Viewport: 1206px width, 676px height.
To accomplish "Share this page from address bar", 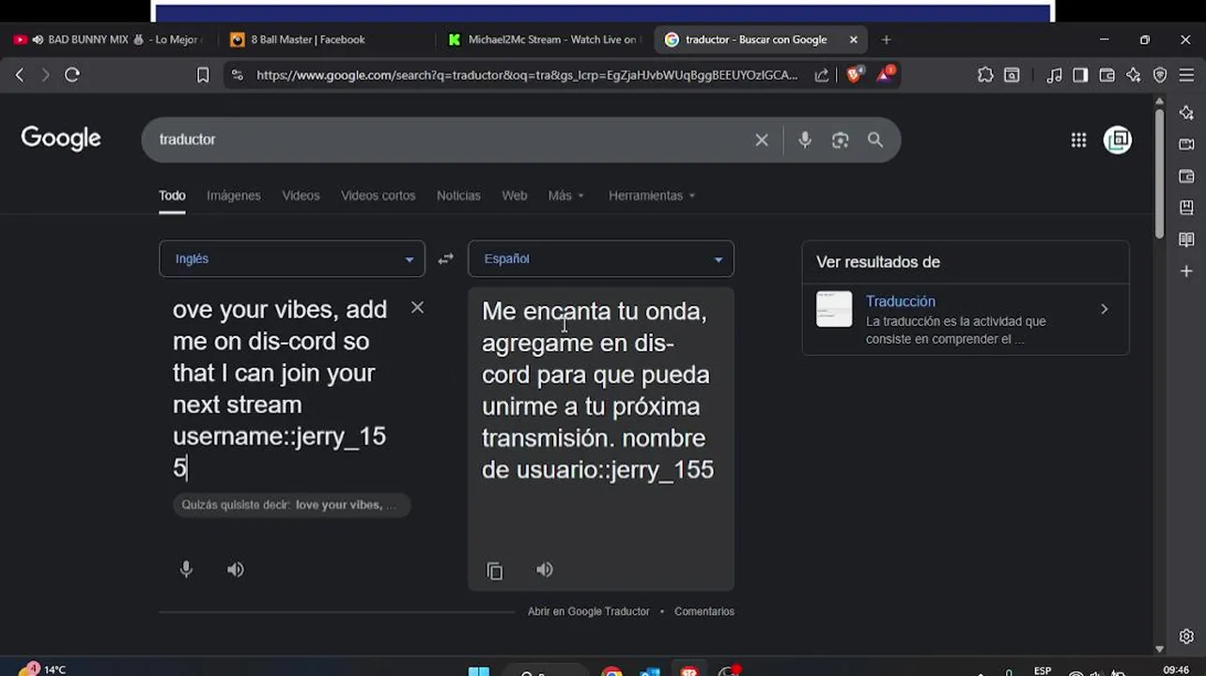I will point(822,75).
